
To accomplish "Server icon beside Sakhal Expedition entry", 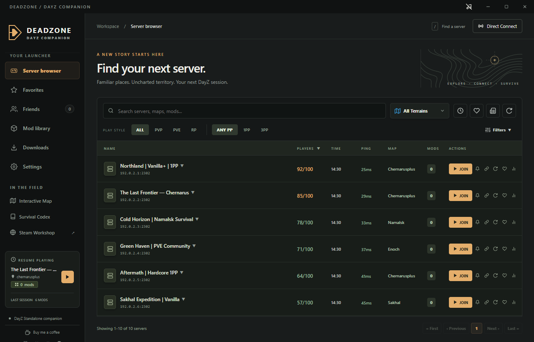I will [110, 302].
